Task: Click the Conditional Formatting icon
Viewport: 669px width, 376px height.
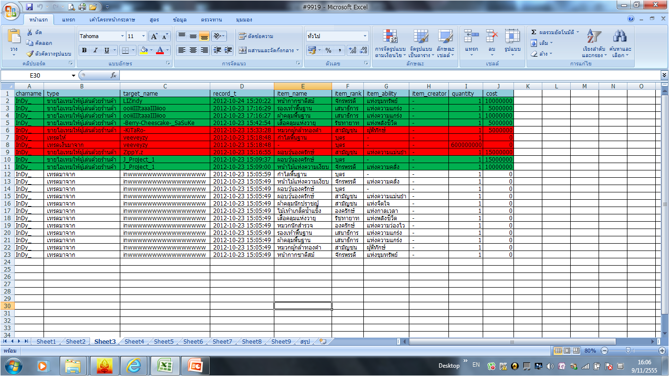Action: point(390,37)
